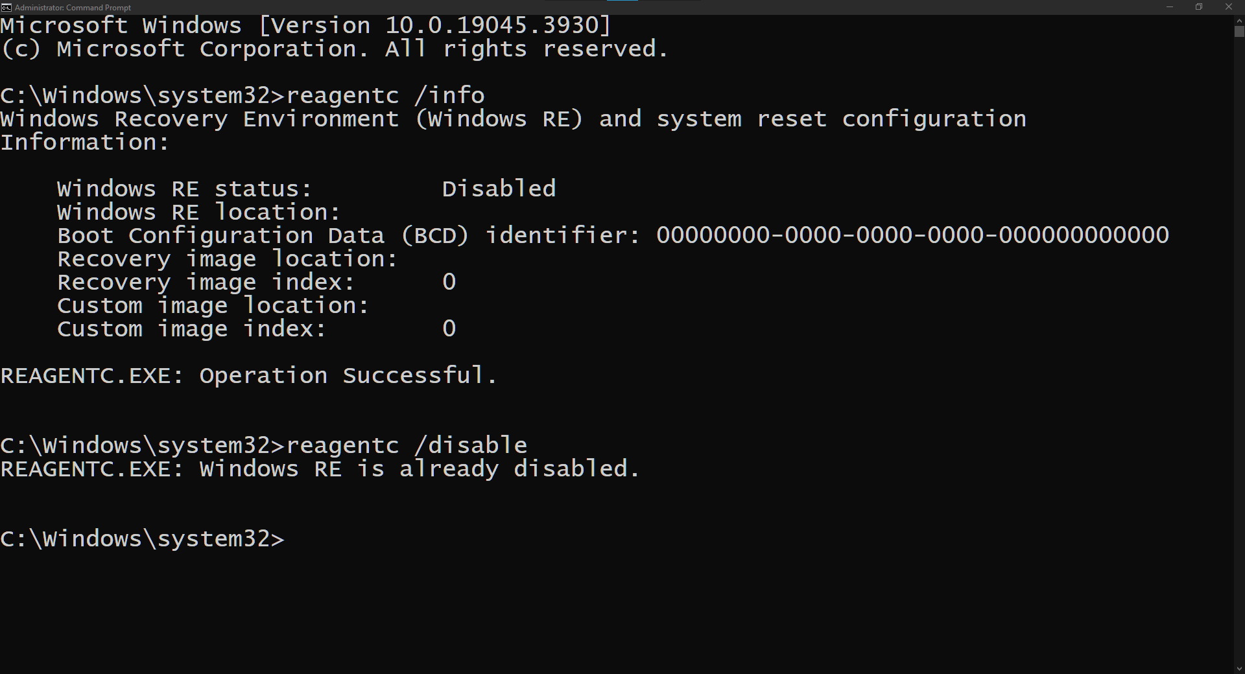The width and height of the screenshot is (1245, 674).
Task: Click the all-zero BCD identifier value
Action: tap(912, 235)
